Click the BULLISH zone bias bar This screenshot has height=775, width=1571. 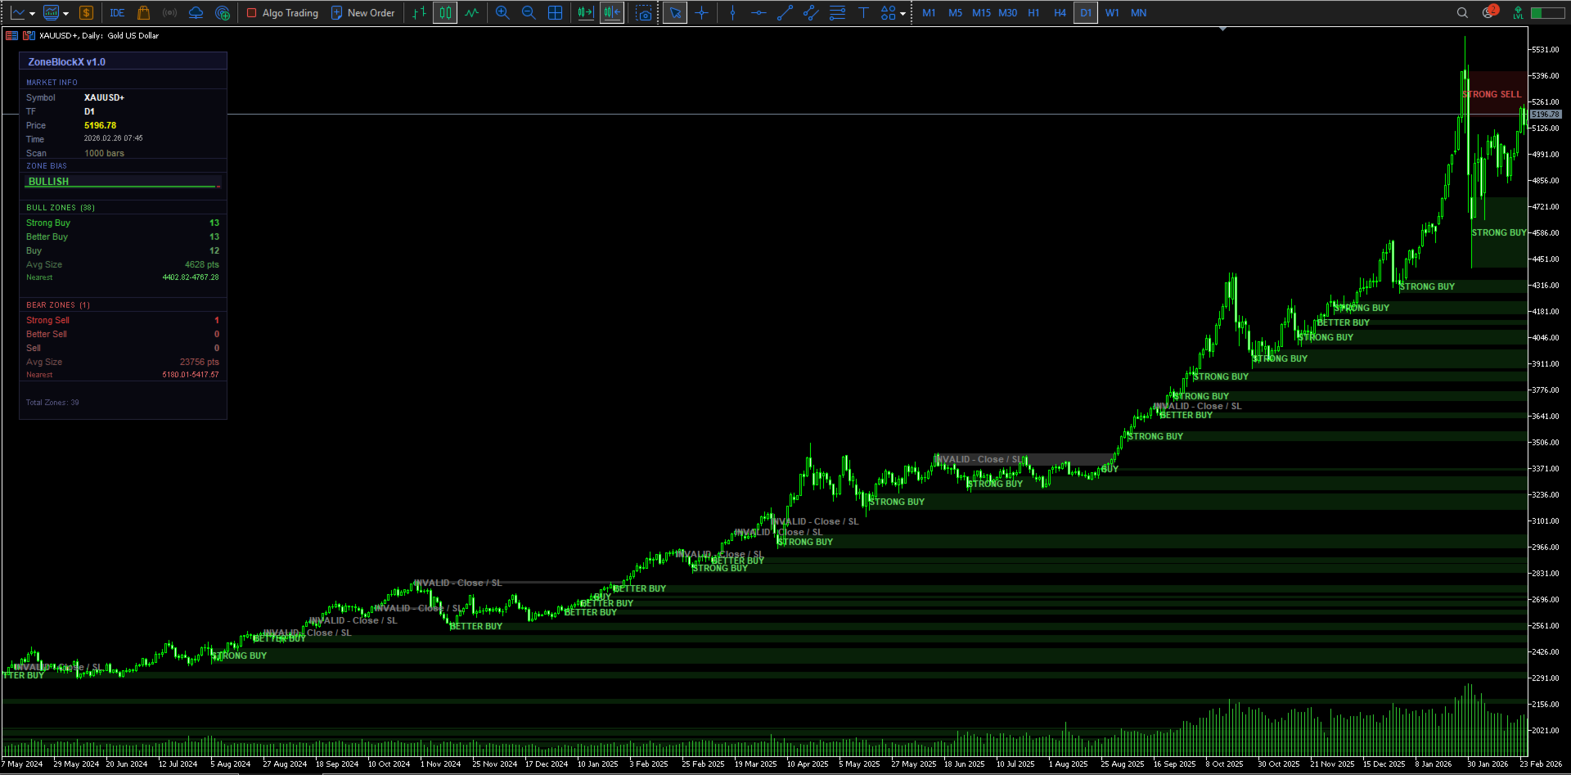tap(123, 182)
